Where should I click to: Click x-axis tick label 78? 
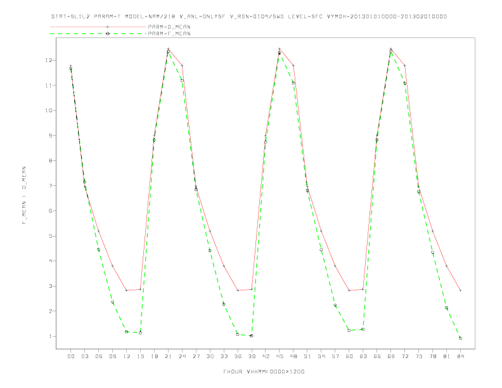[432, 356]
